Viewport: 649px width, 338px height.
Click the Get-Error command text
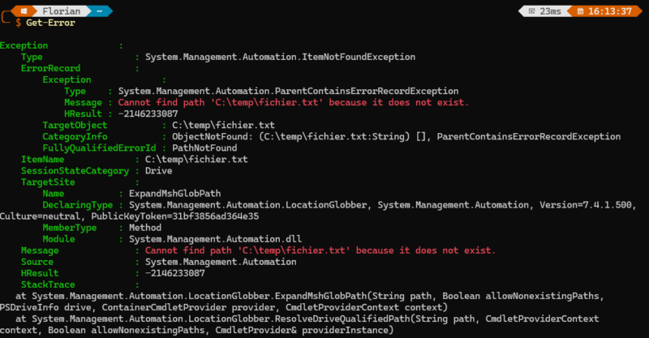pyautogui.click(x=50, y=23)
